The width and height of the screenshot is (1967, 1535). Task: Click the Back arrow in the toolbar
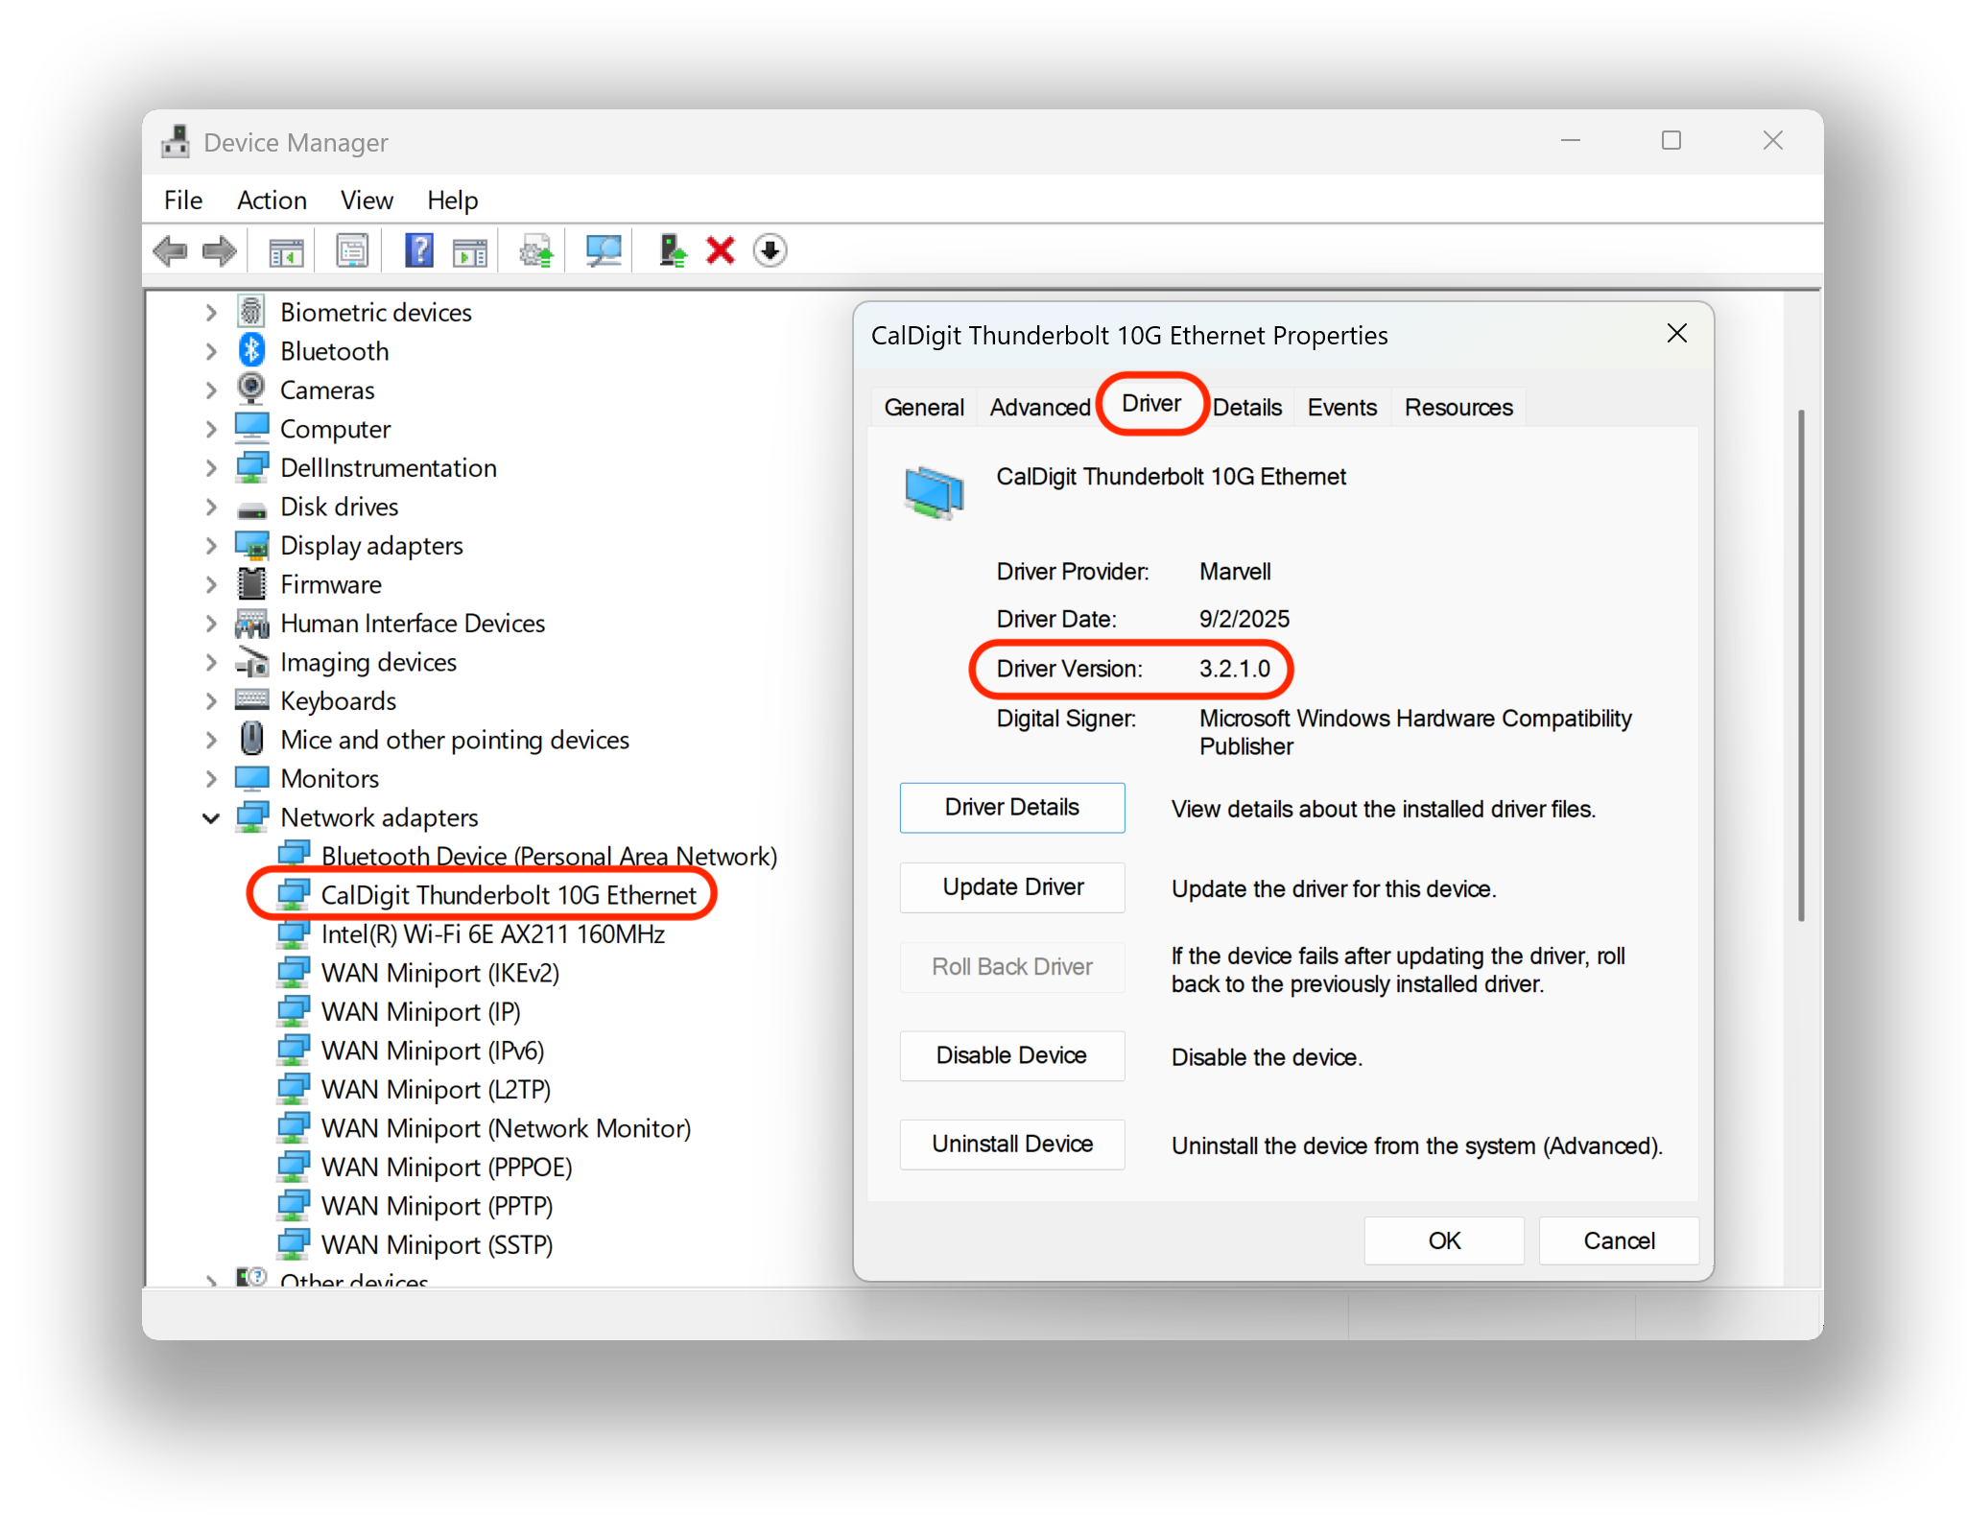(x=171, y=251)
